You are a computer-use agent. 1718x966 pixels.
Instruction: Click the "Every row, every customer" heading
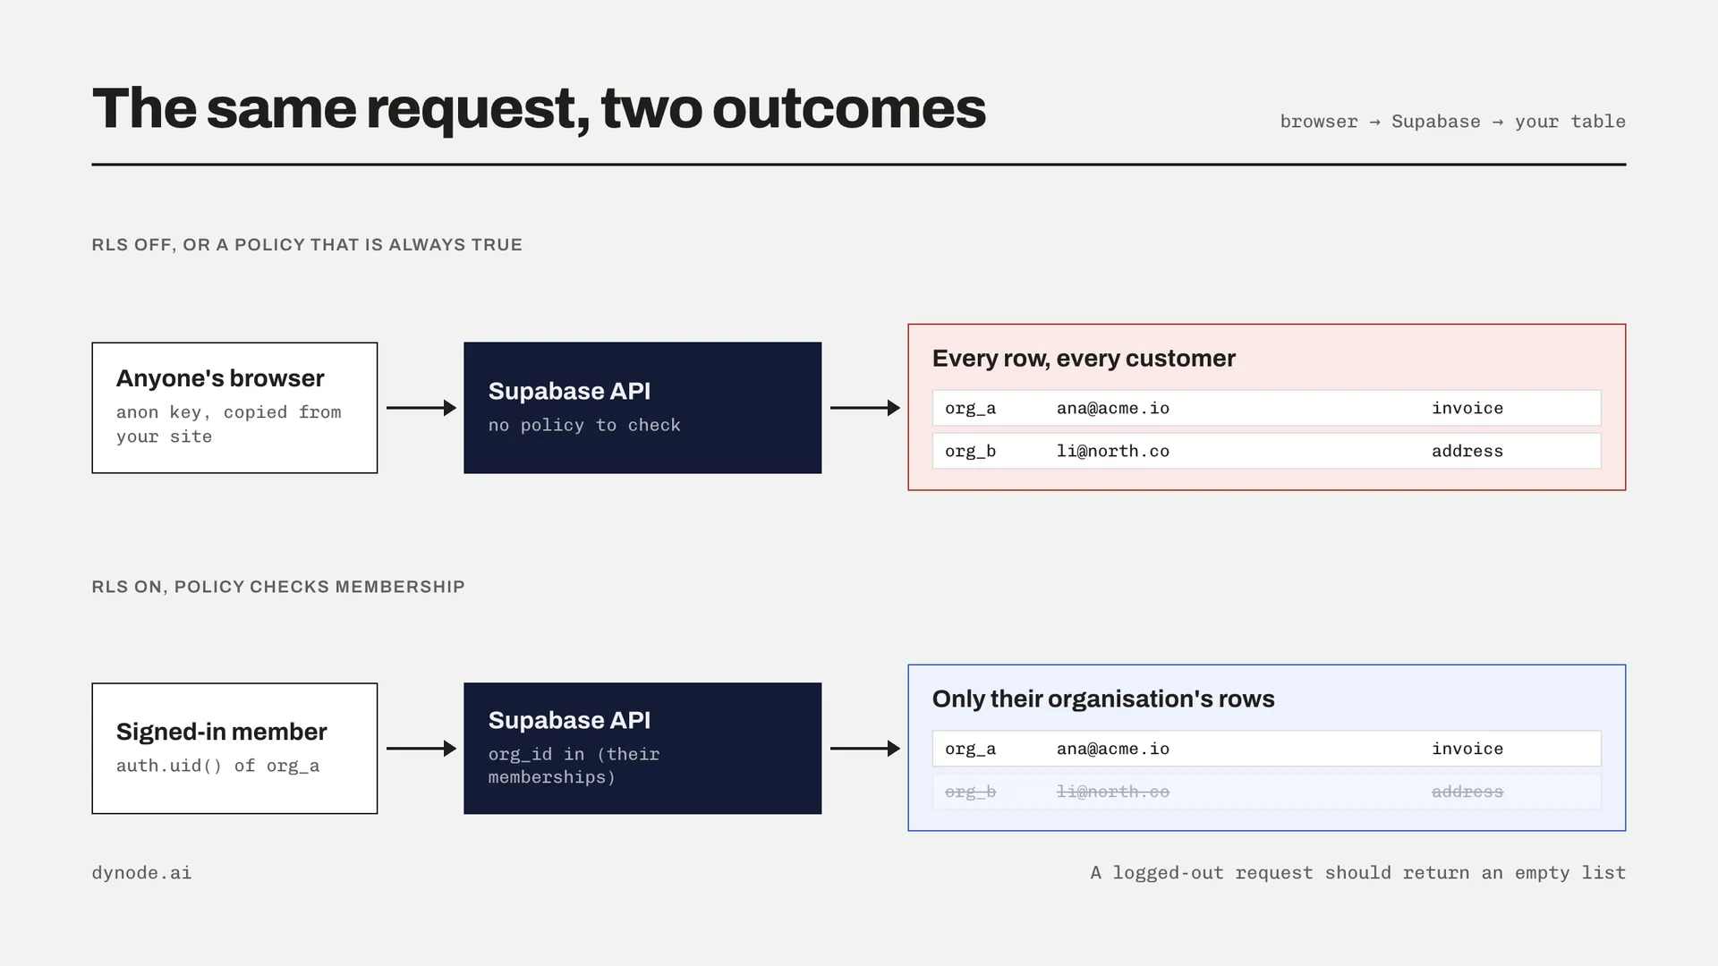(x=1084, y=359)
